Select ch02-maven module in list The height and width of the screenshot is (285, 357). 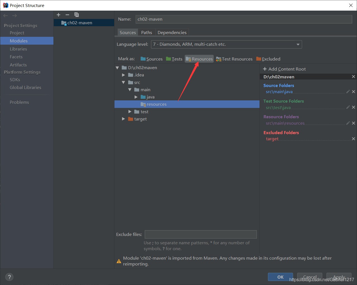pos(84,23)
